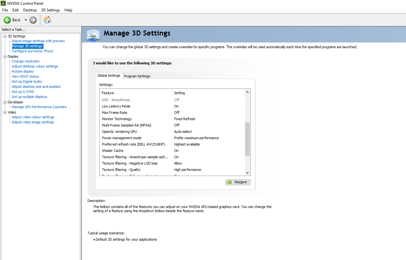Select the OpenGL rendering GPU row
406x260 pixels.
(172, 132)
